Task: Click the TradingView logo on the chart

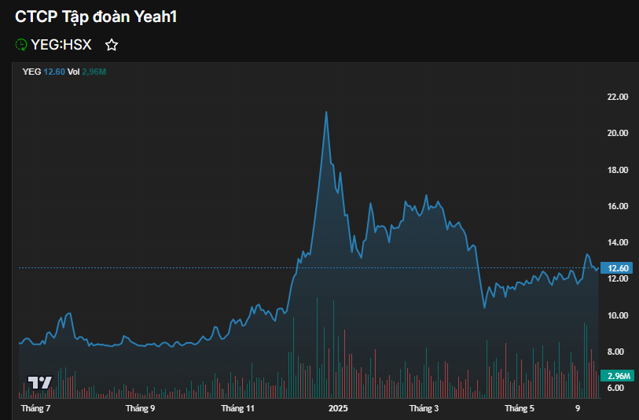Action: click(40, 383)
